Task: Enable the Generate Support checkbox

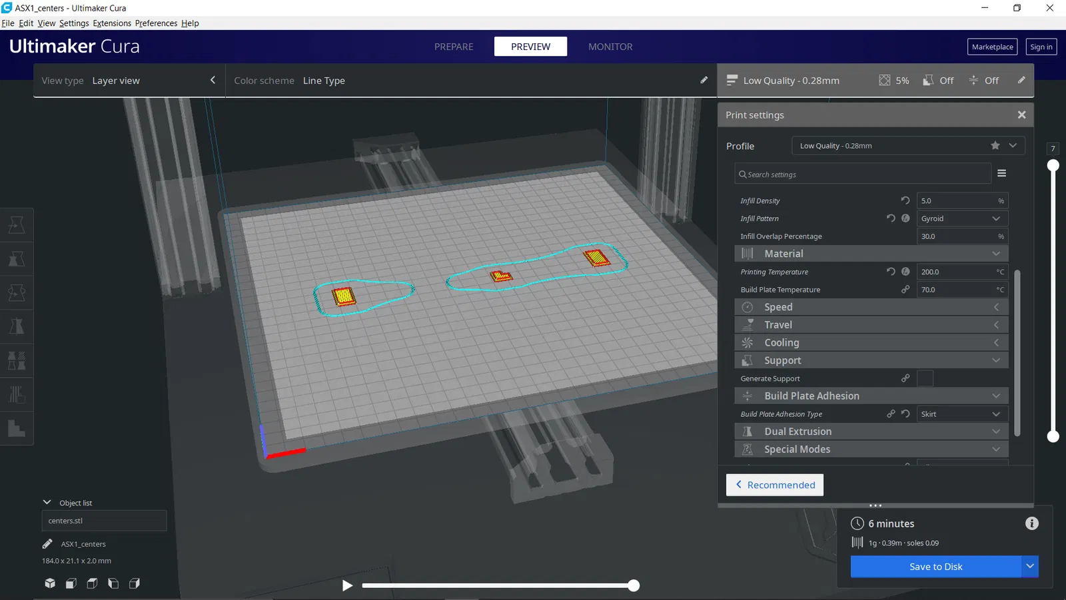Action: (925, 378)
